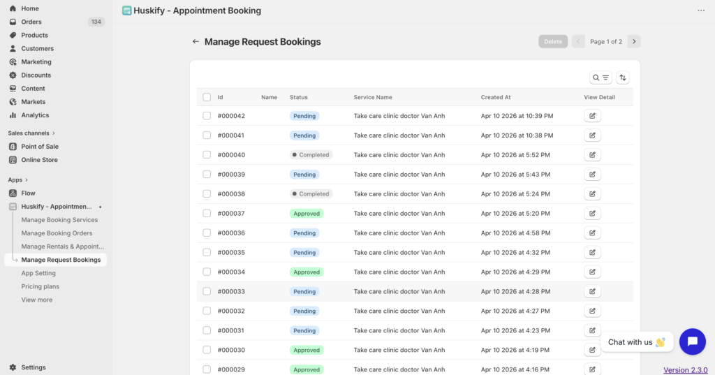Open detail view for booking #000037
Viewport: 715px width, 375px height.
(592, 214)
